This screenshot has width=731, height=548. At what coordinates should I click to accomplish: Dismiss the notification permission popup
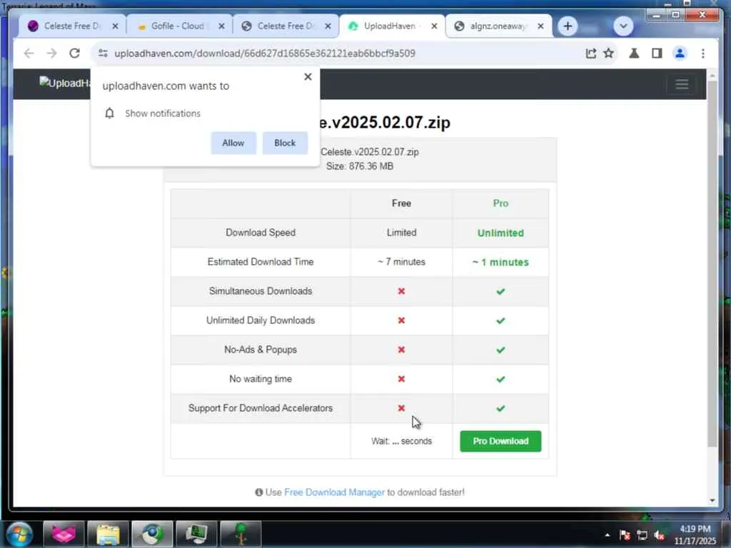click(308, 77)
